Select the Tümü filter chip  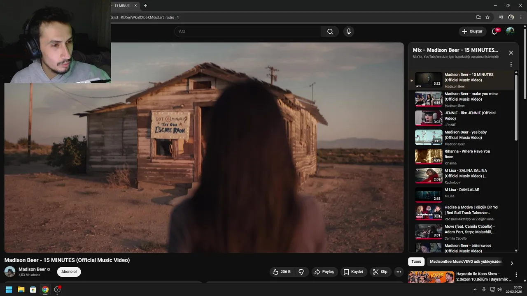pyautogui.click(x=416, y=262)
